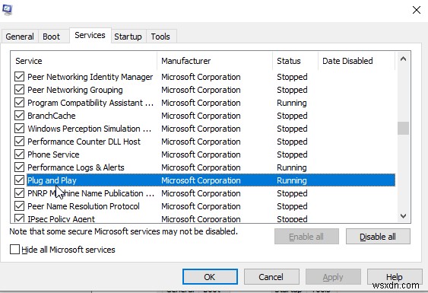This screenshot has width=428, height=293.
Task: Select the Phone Service row name
Action: pyautogui.click(x=53, y=154)
